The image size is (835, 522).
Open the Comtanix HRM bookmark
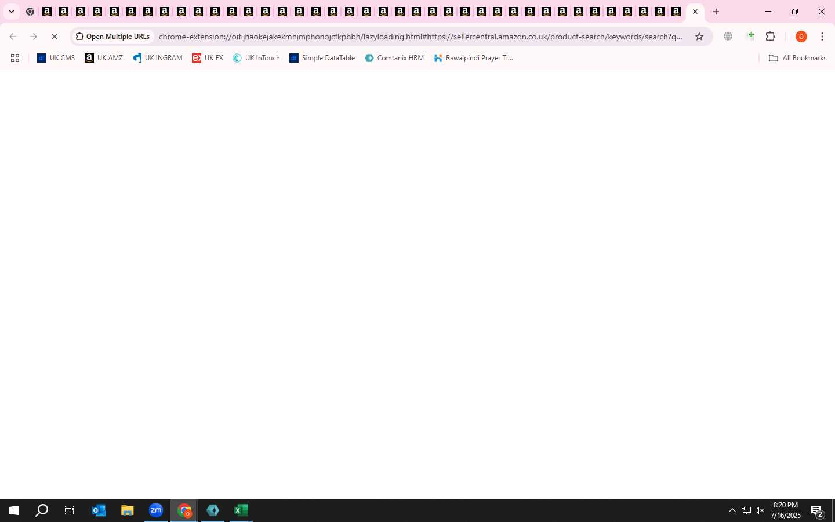[x=394, y=58]
